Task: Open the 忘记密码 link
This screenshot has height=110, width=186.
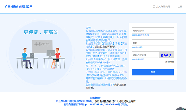Action: point(170,62)
